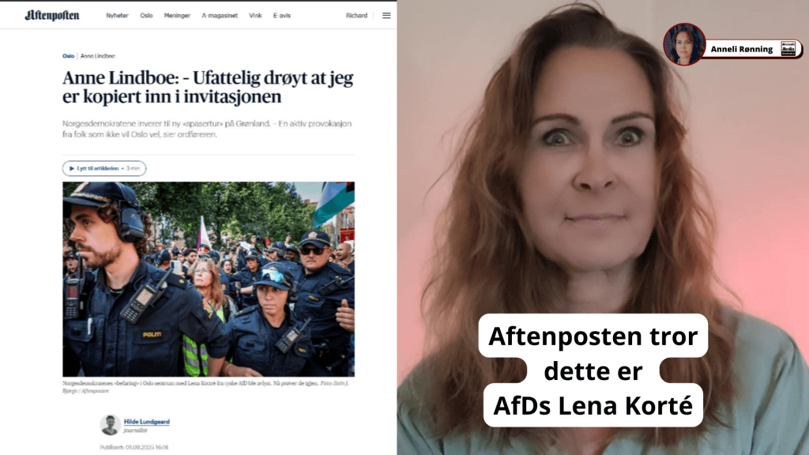
Task: Select the Vink navigation link
Action: (x=255, y=16)
